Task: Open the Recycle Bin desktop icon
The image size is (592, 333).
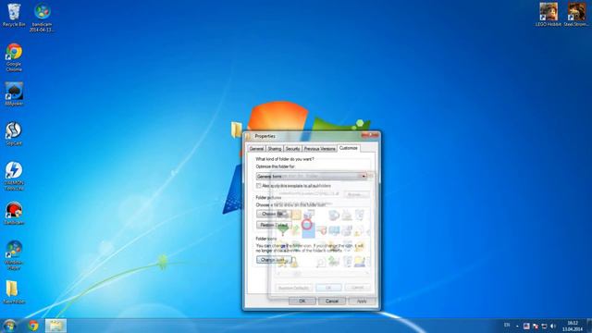Action: [14, 15]
